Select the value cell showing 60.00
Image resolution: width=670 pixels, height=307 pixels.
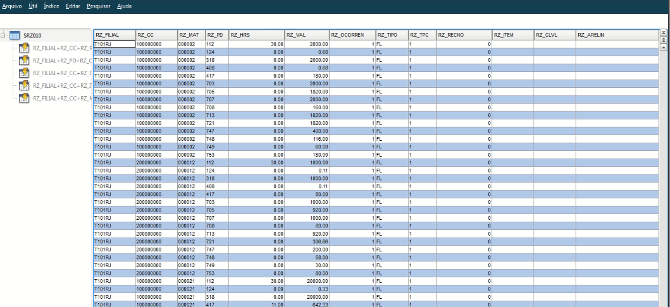307,147
